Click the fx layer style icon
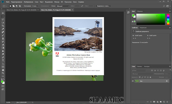 pos(151,102)
